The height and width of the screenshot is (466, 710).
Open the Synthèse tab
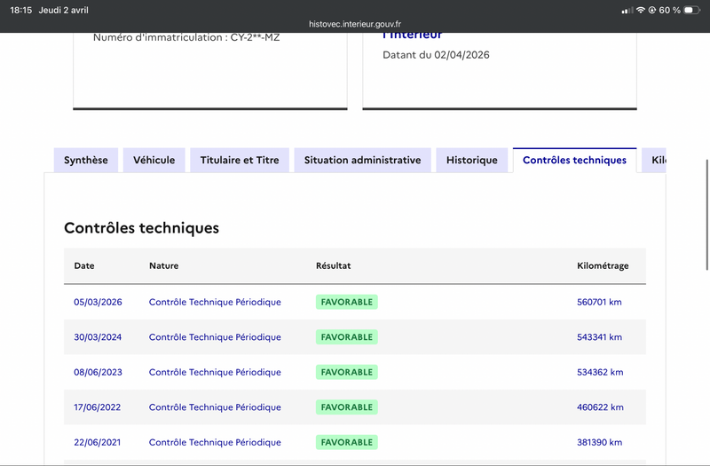click(86, 160)
